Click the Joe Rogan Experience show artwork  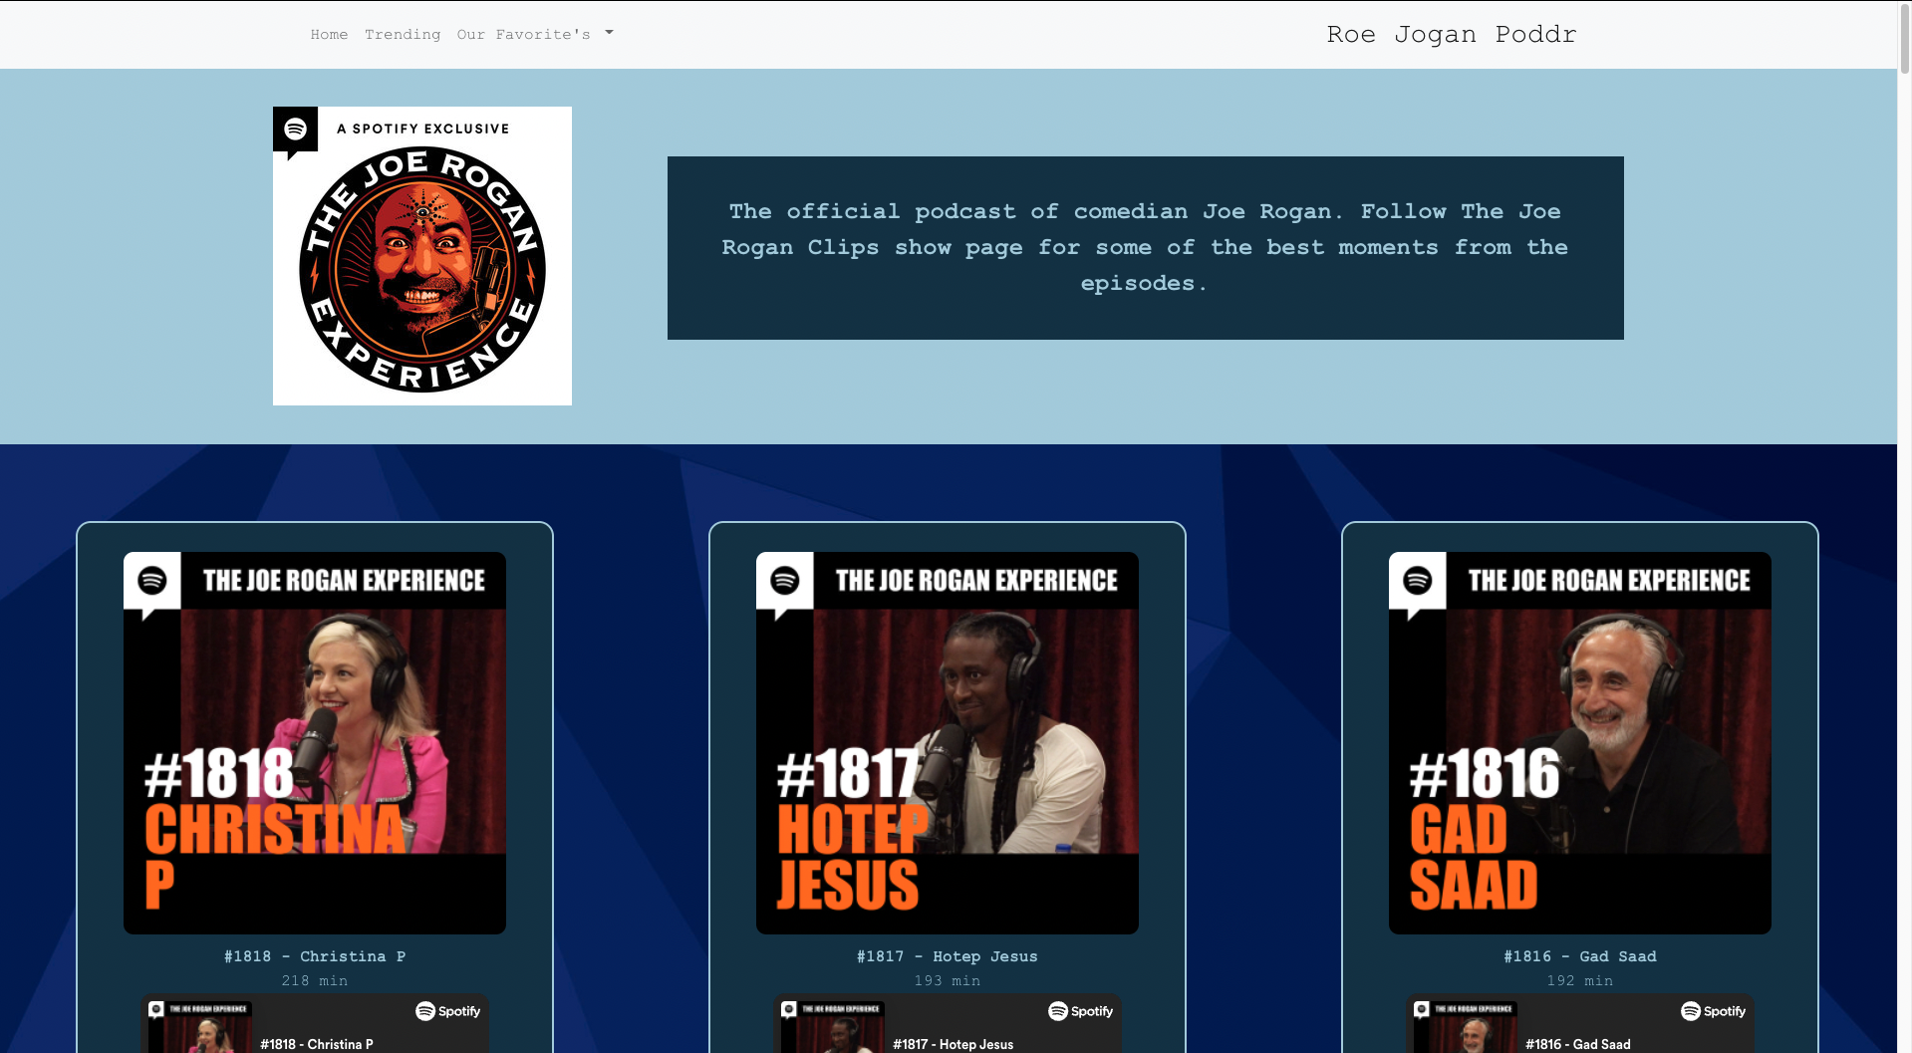(422, 256)
